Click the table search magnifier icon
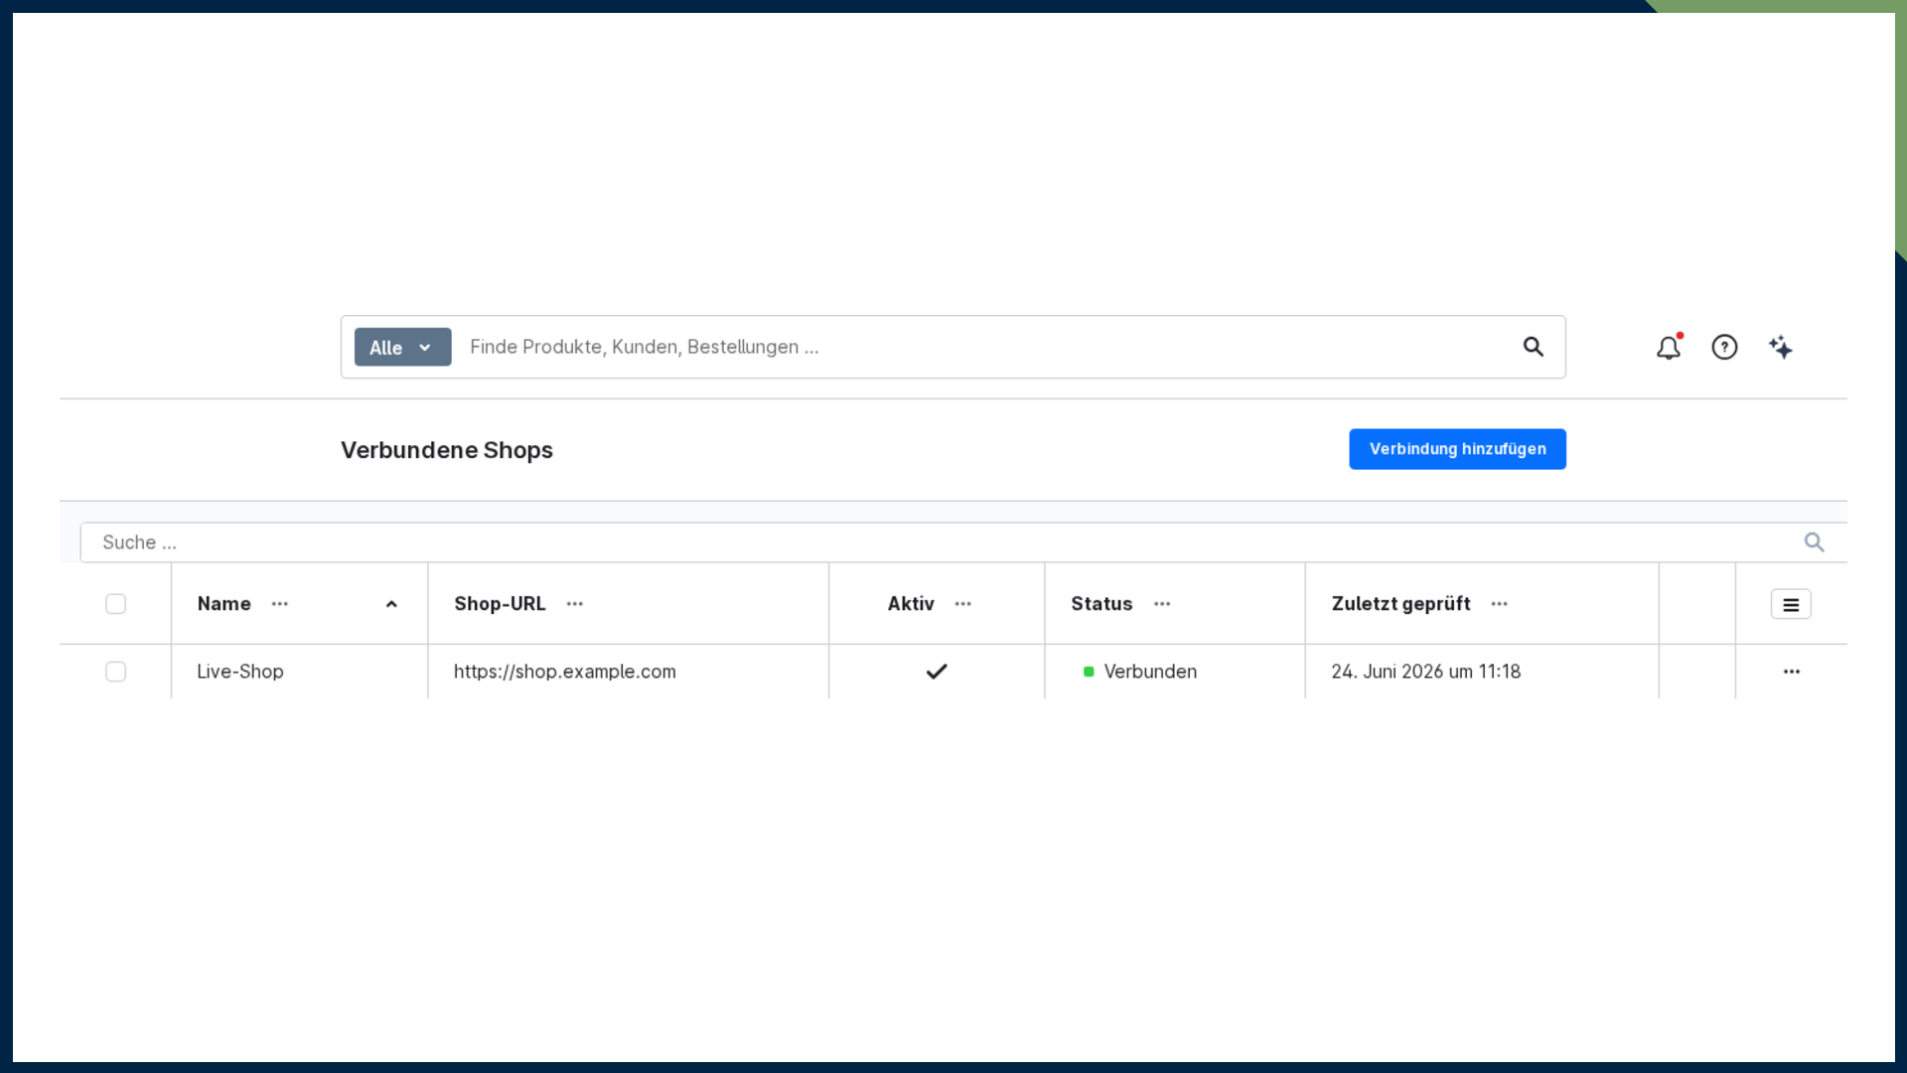 click(x=1814, y=542)
